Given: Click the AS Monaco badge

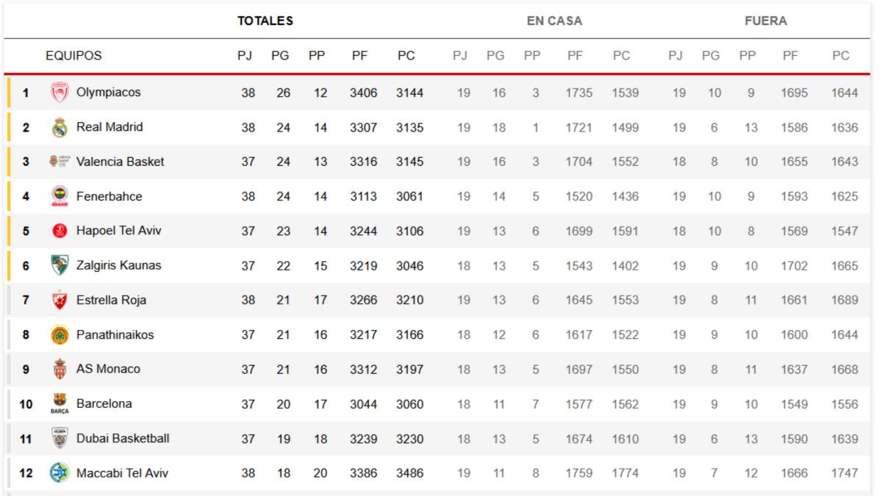Looking at the screenshot, I should click(x=59, y=369).
